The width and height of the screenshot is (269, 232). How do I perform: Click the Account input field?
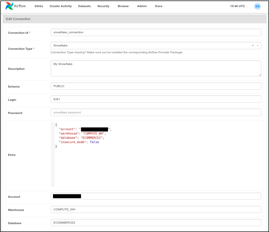click(156, 196)
